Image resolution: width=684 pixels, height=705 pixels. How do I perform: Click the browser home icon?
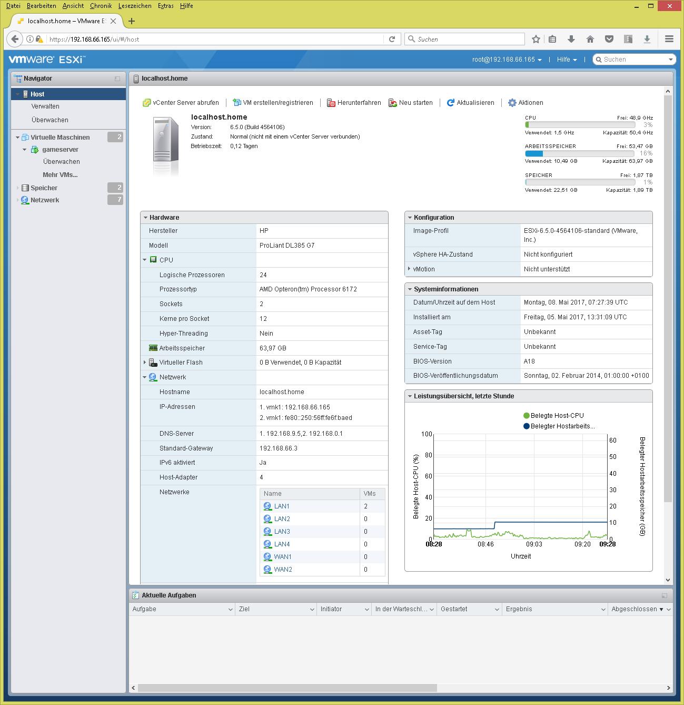click(x=590, y=39)
